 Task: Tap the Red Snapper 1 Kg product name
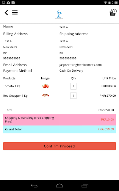coord(15,95)
